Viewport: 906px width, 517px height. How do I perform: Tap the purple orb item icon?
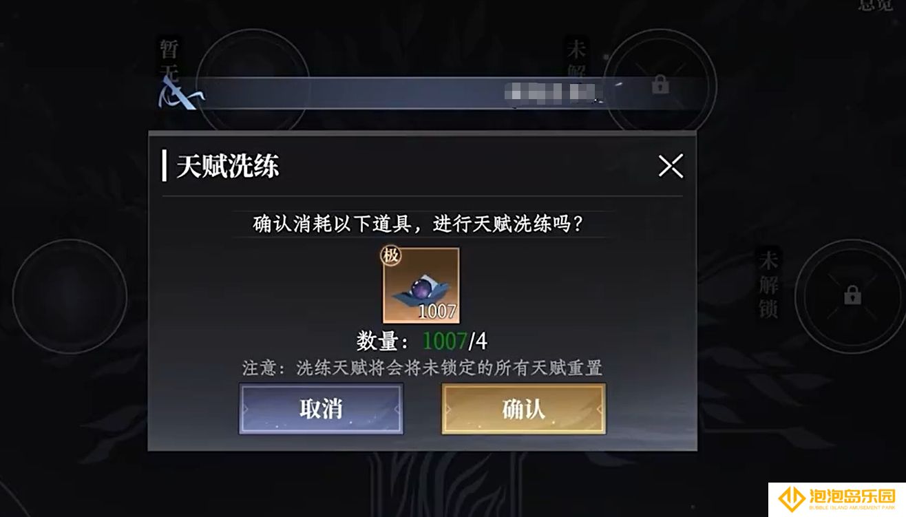coord(421,285)
